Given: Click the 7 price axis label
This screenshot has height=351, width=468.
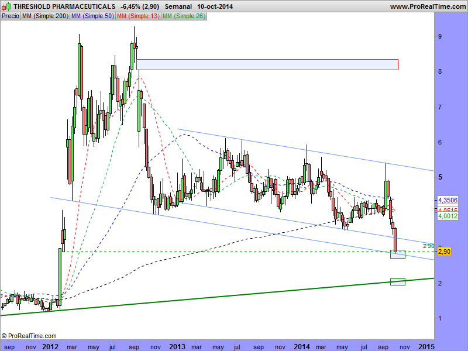Looking at the screenshot, I should [440, 107].
